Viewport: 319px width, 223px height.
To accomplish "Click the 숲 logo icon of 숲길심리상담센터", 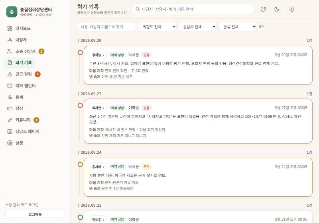I will pos(12,12).
